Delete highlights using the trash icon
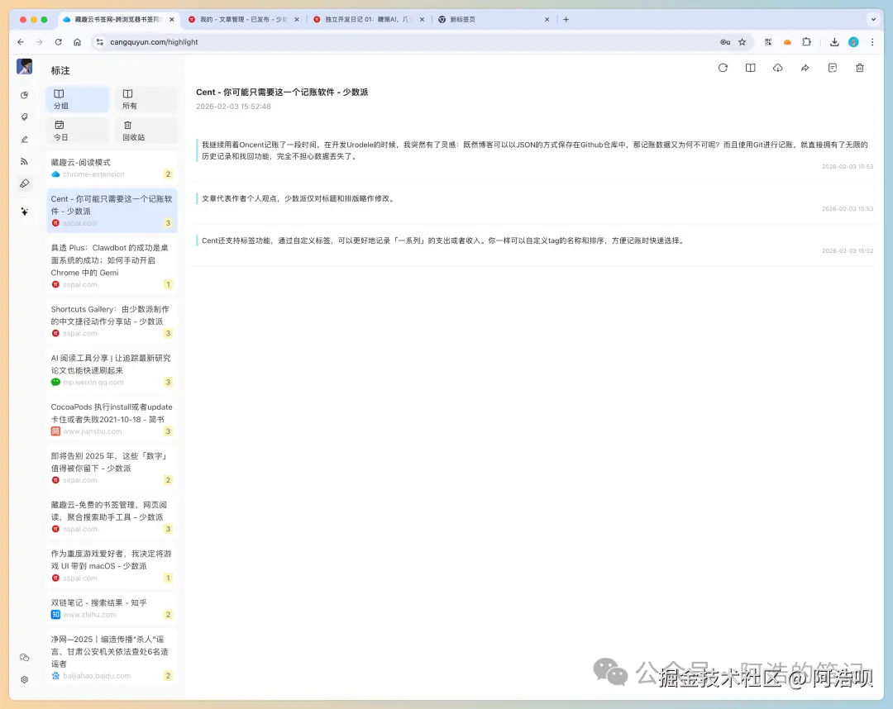893x709 pixels. (x=859, y=68)
